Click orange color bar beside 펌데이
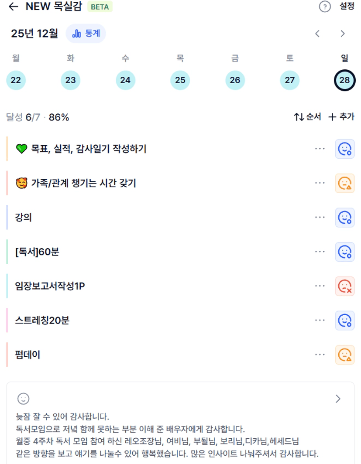Image resolution: width=361 pixels, height=464 pixels. pos(7,355)
